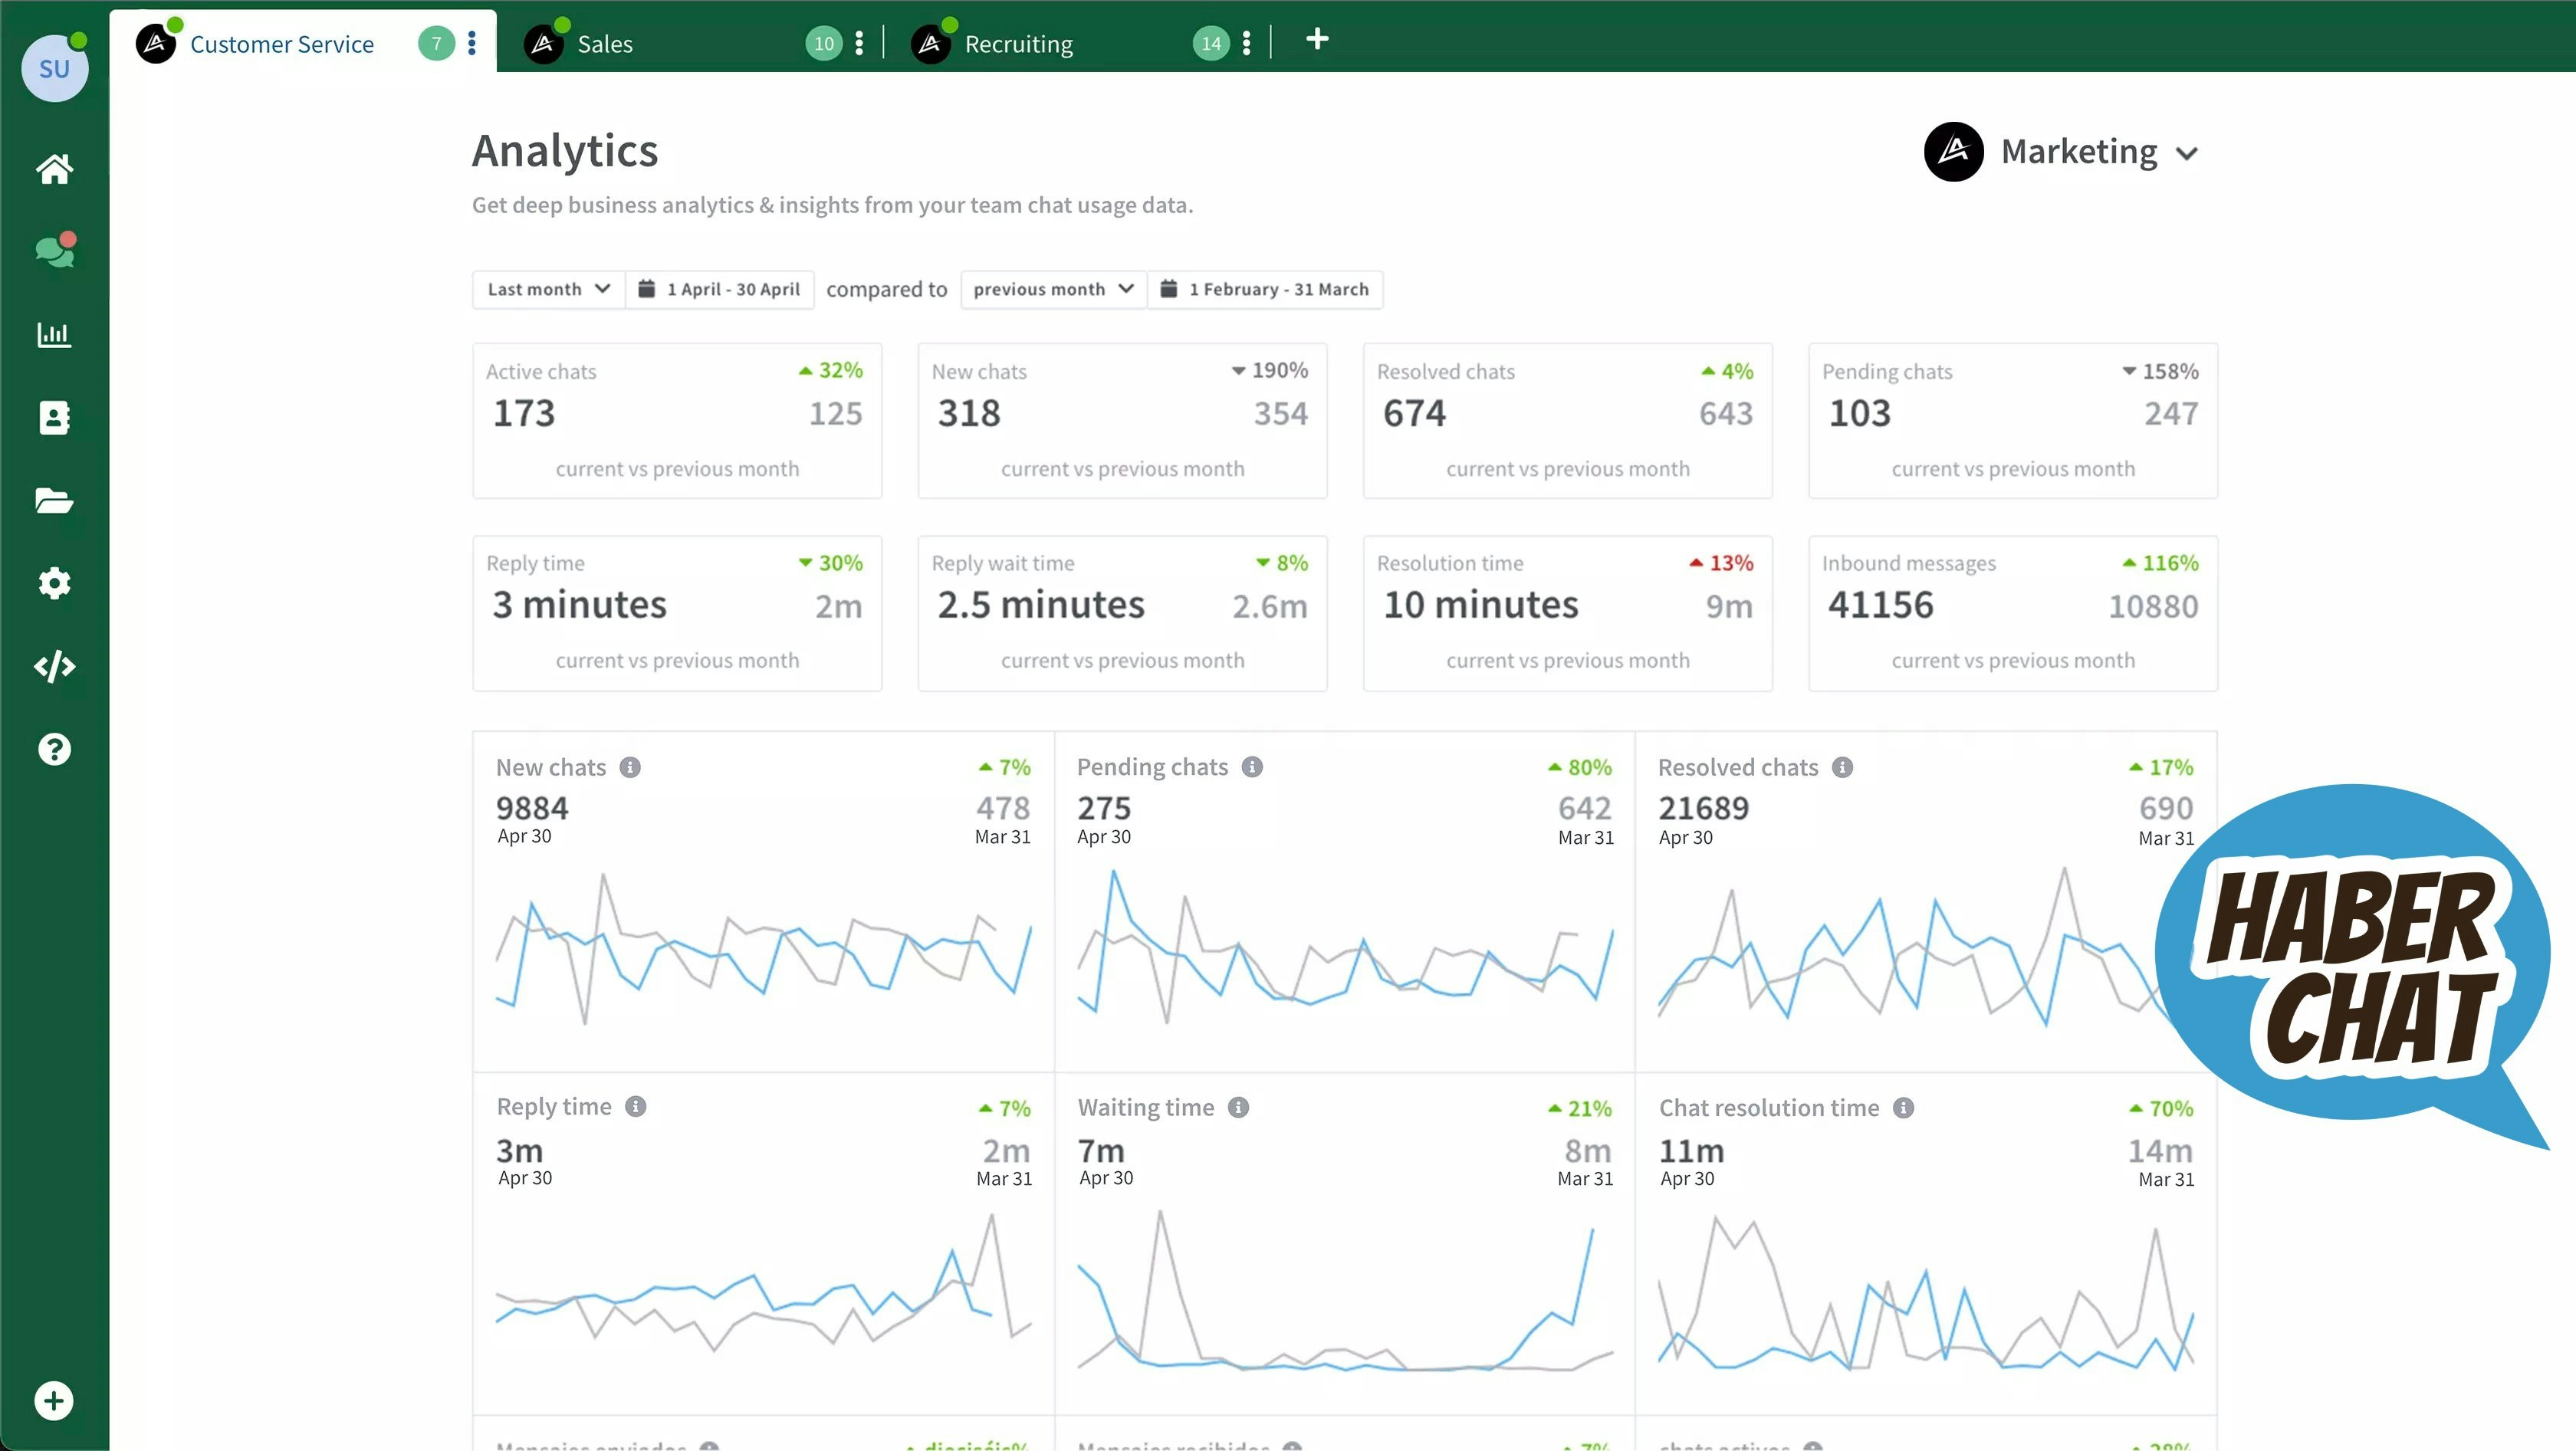The height and width of the screenshot is (1451, 2576).
Task: Show info for Chat resolution time
Action: tap(1903, 1108)
